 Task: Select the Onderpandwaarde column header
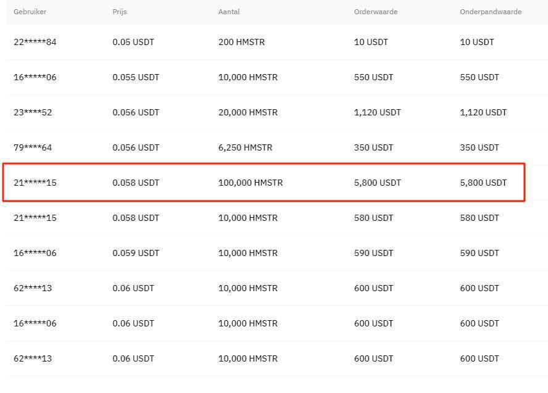point(491,12)
